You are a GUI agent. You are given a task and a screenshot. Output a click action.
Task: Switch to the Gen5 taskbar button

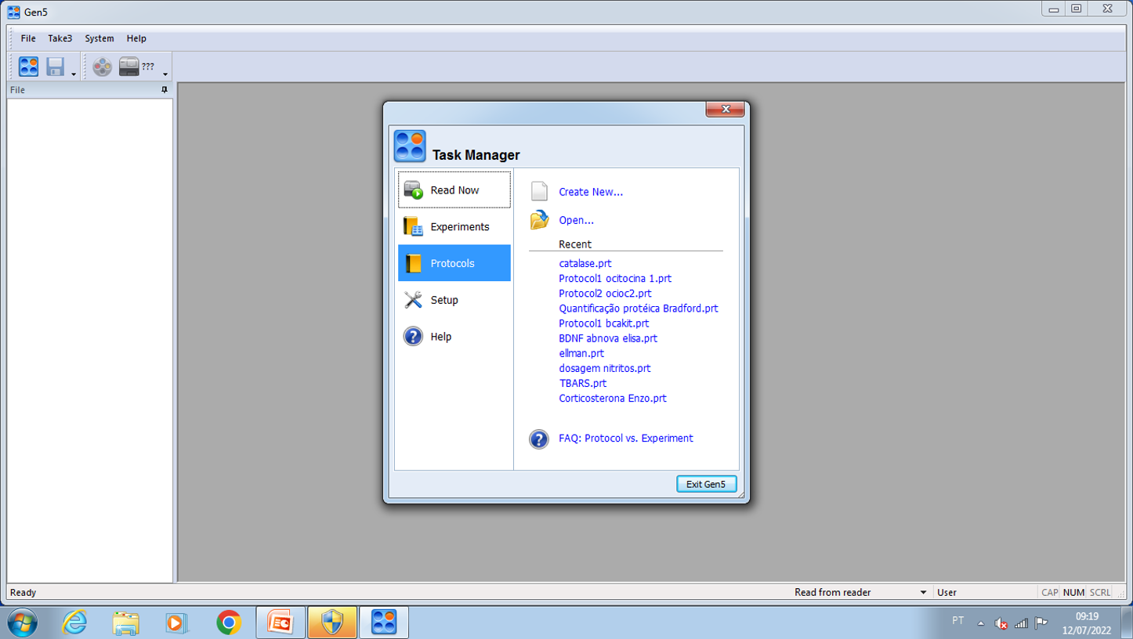(384, 623)
